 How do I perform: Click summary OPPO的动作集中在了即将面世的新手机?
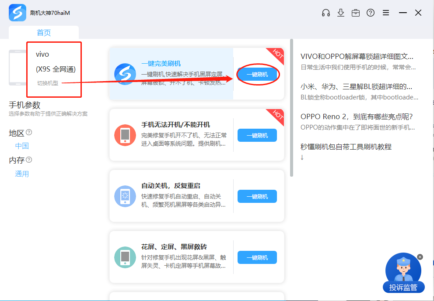coord(357,127)
